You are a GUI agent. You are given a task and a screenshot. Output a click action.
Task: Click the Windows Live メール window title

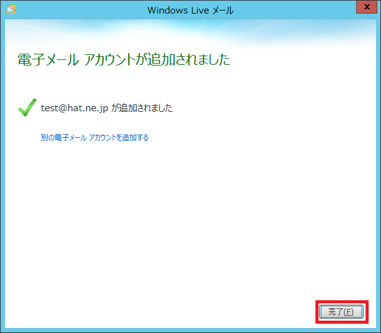pos(191,10)
